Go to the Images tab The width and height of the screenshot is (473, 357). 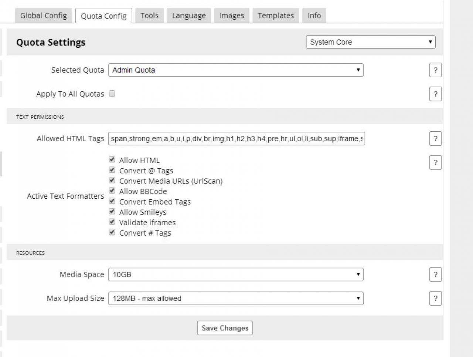232,16
